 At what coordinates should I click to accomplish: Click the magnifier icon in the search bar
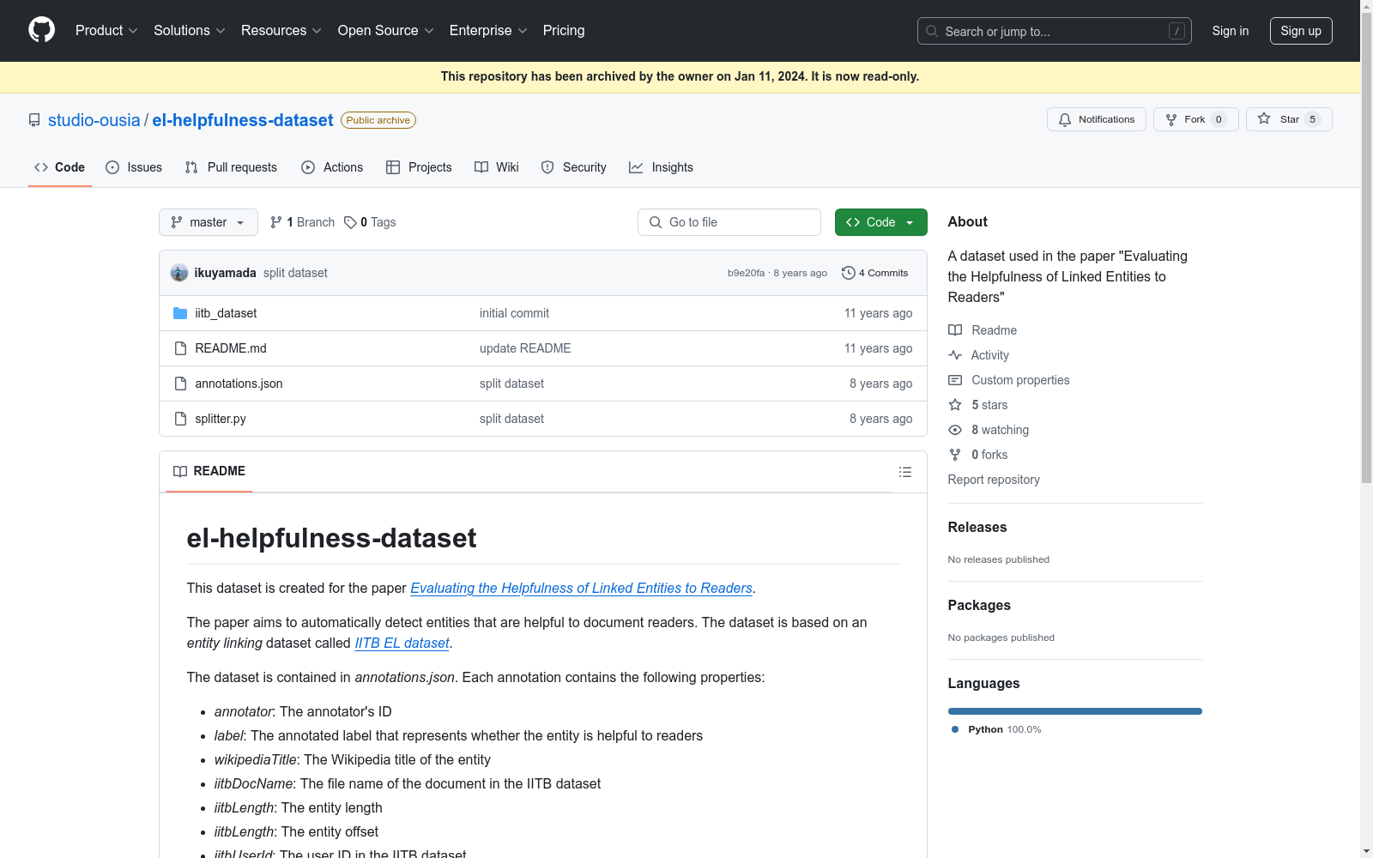pyautogui.click(x=932, y=31)
